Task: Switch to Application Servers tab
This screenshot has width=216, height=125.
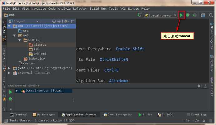Action: [x=79, y=114]
